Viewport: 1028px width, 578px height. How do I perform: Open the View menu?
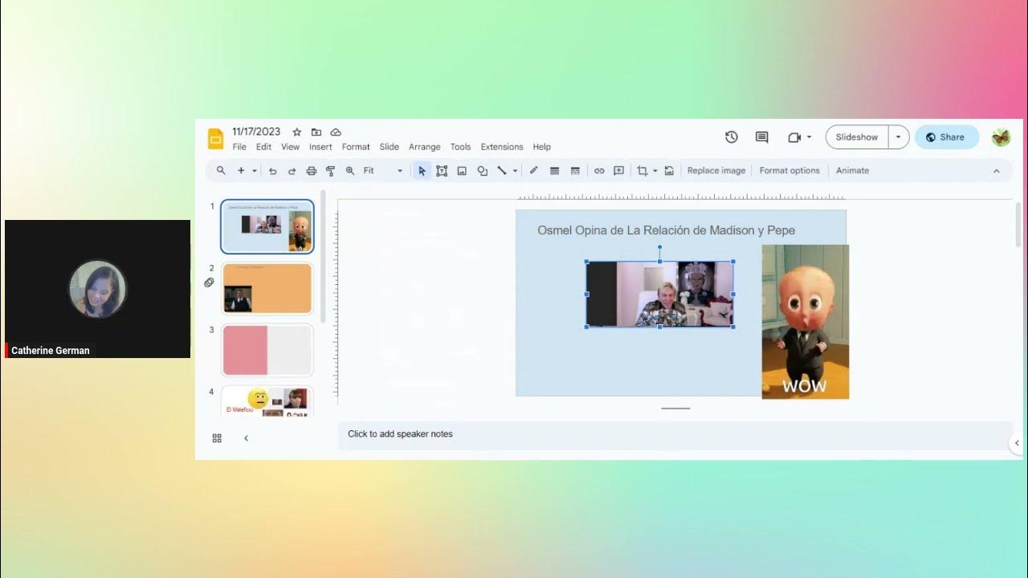tap(290, 147)
